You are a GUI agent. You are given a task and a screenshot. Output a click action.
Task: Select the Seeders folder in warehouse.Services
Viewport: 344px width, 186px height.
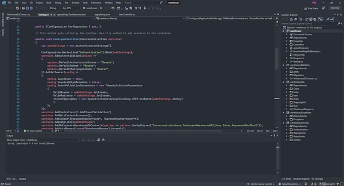click(297, 140)
